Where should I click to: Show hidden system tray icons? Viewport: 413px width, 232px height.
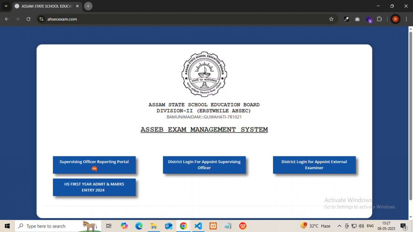point(340,226)
